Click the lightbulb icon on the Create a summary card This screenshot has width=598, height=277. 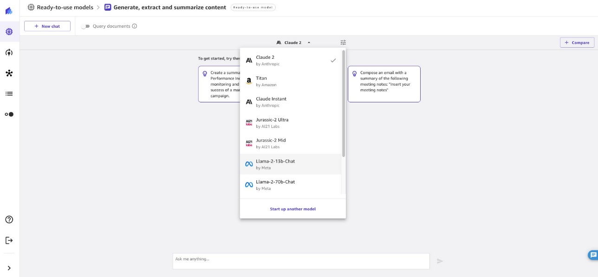point(205,73)
